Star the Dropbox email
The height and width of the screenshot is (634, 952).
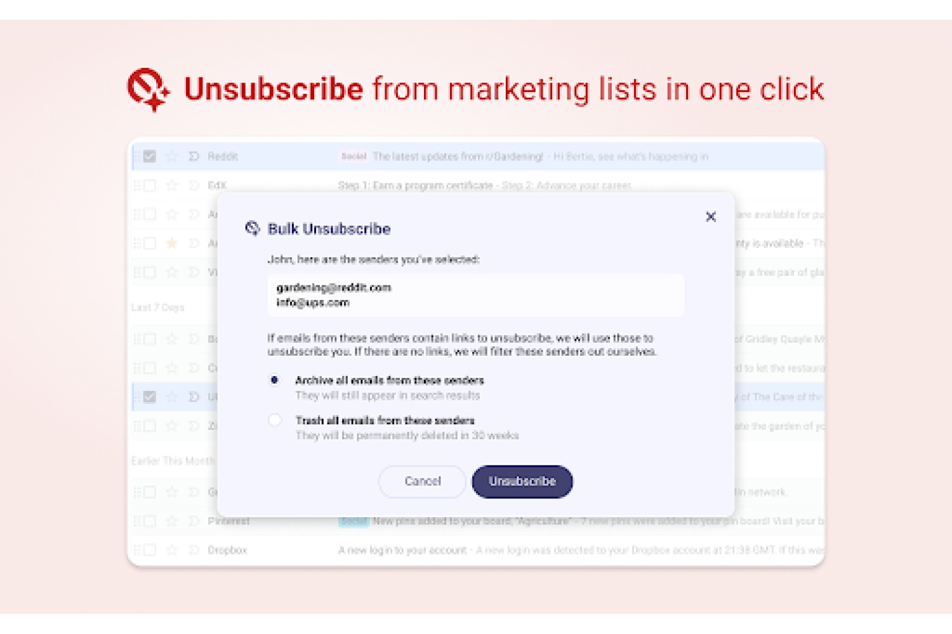pos(171,550)
